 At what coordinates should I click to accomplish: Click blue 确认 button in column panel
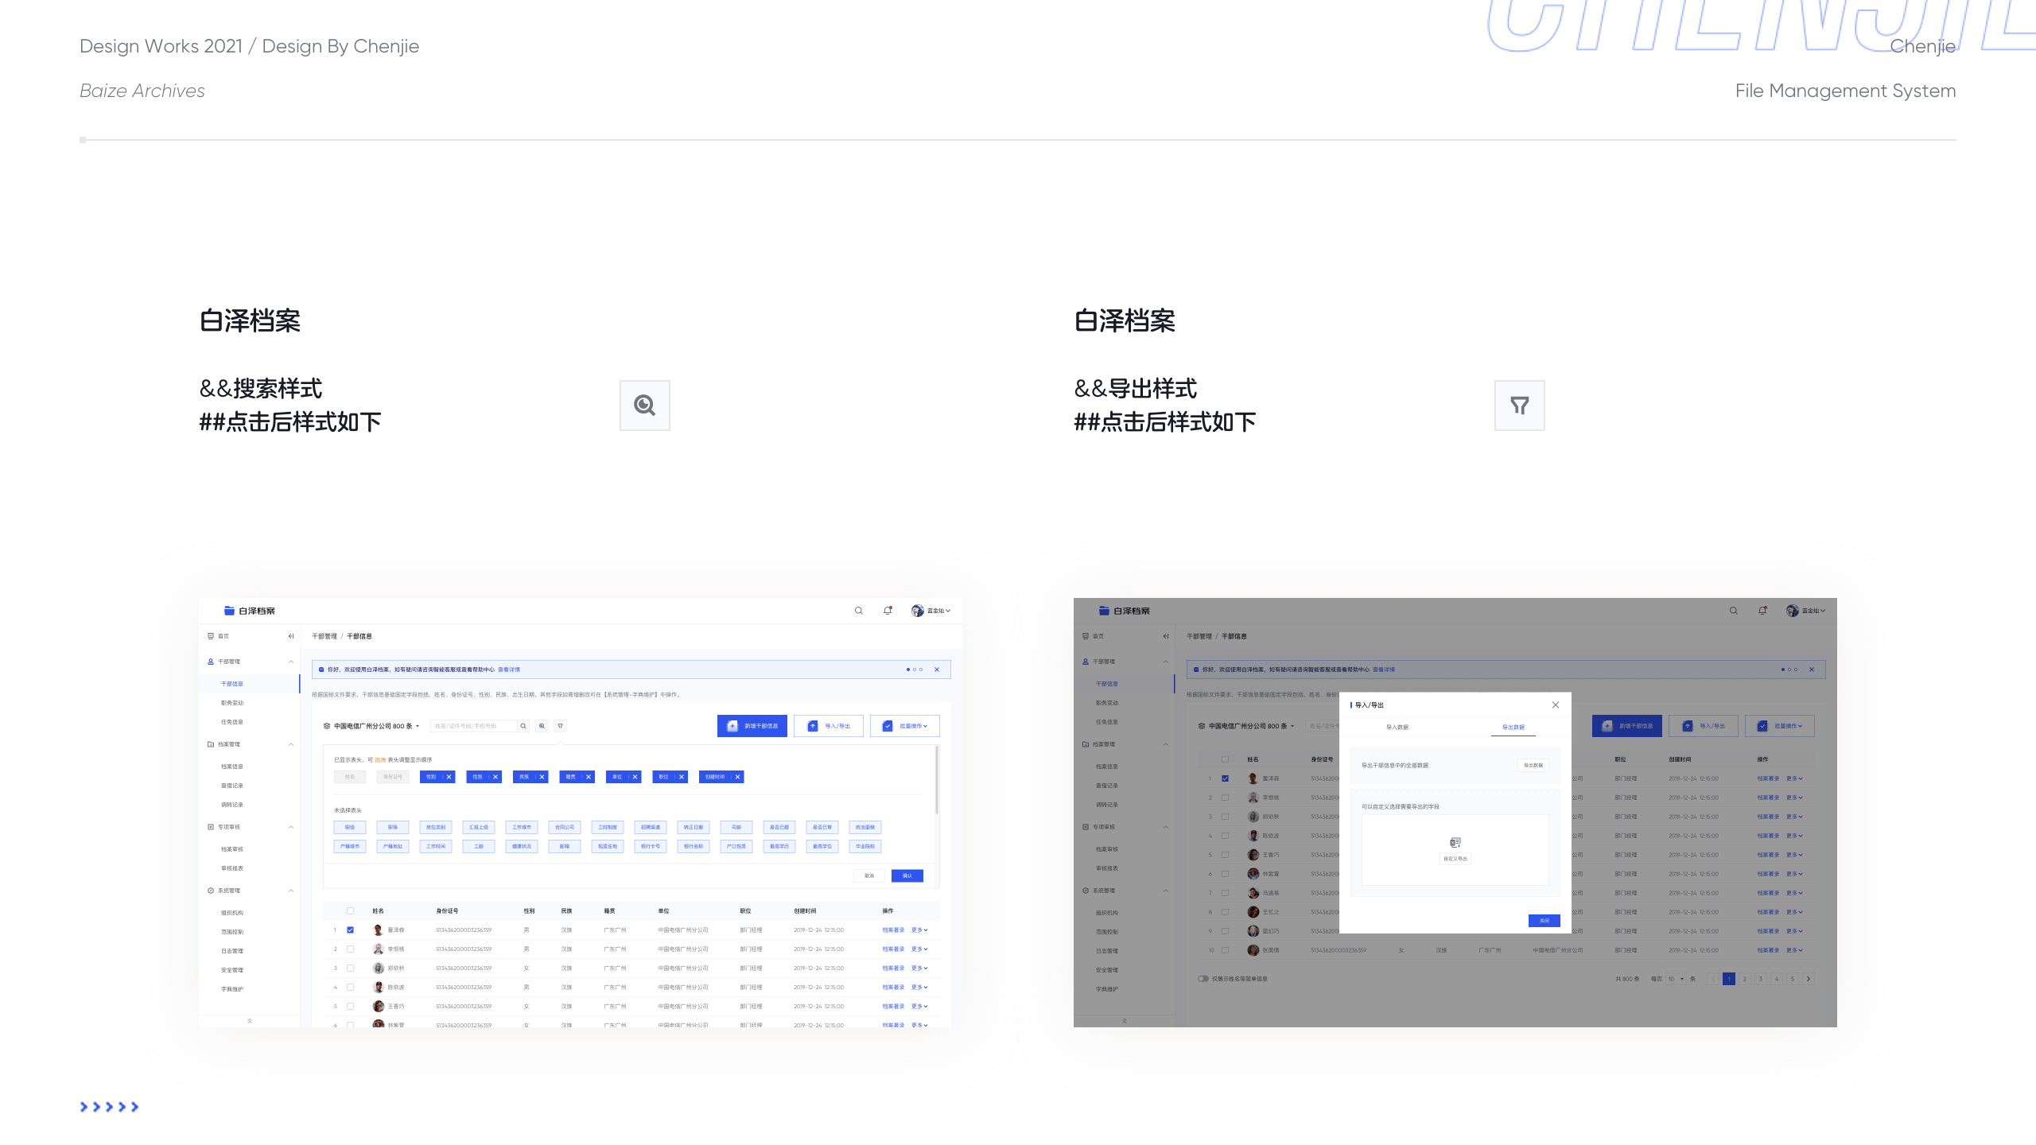pos(907,875)
